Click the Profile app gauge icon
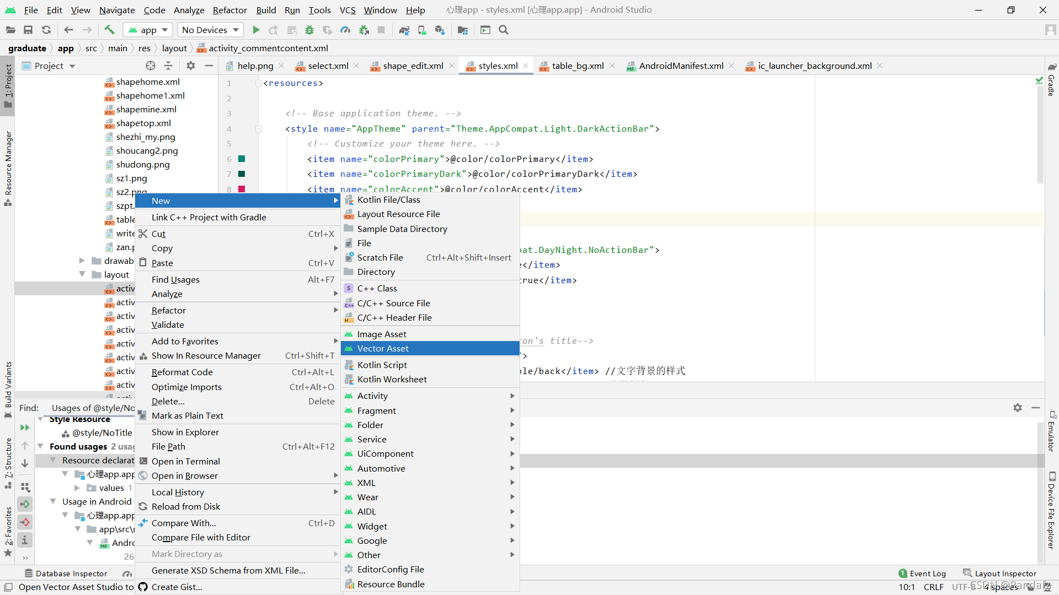 pyautogui.click(x=345, y=30)
